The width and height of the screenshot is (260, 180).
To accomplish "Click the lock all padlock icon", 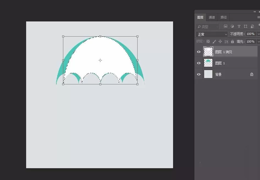I will [232, 41].
